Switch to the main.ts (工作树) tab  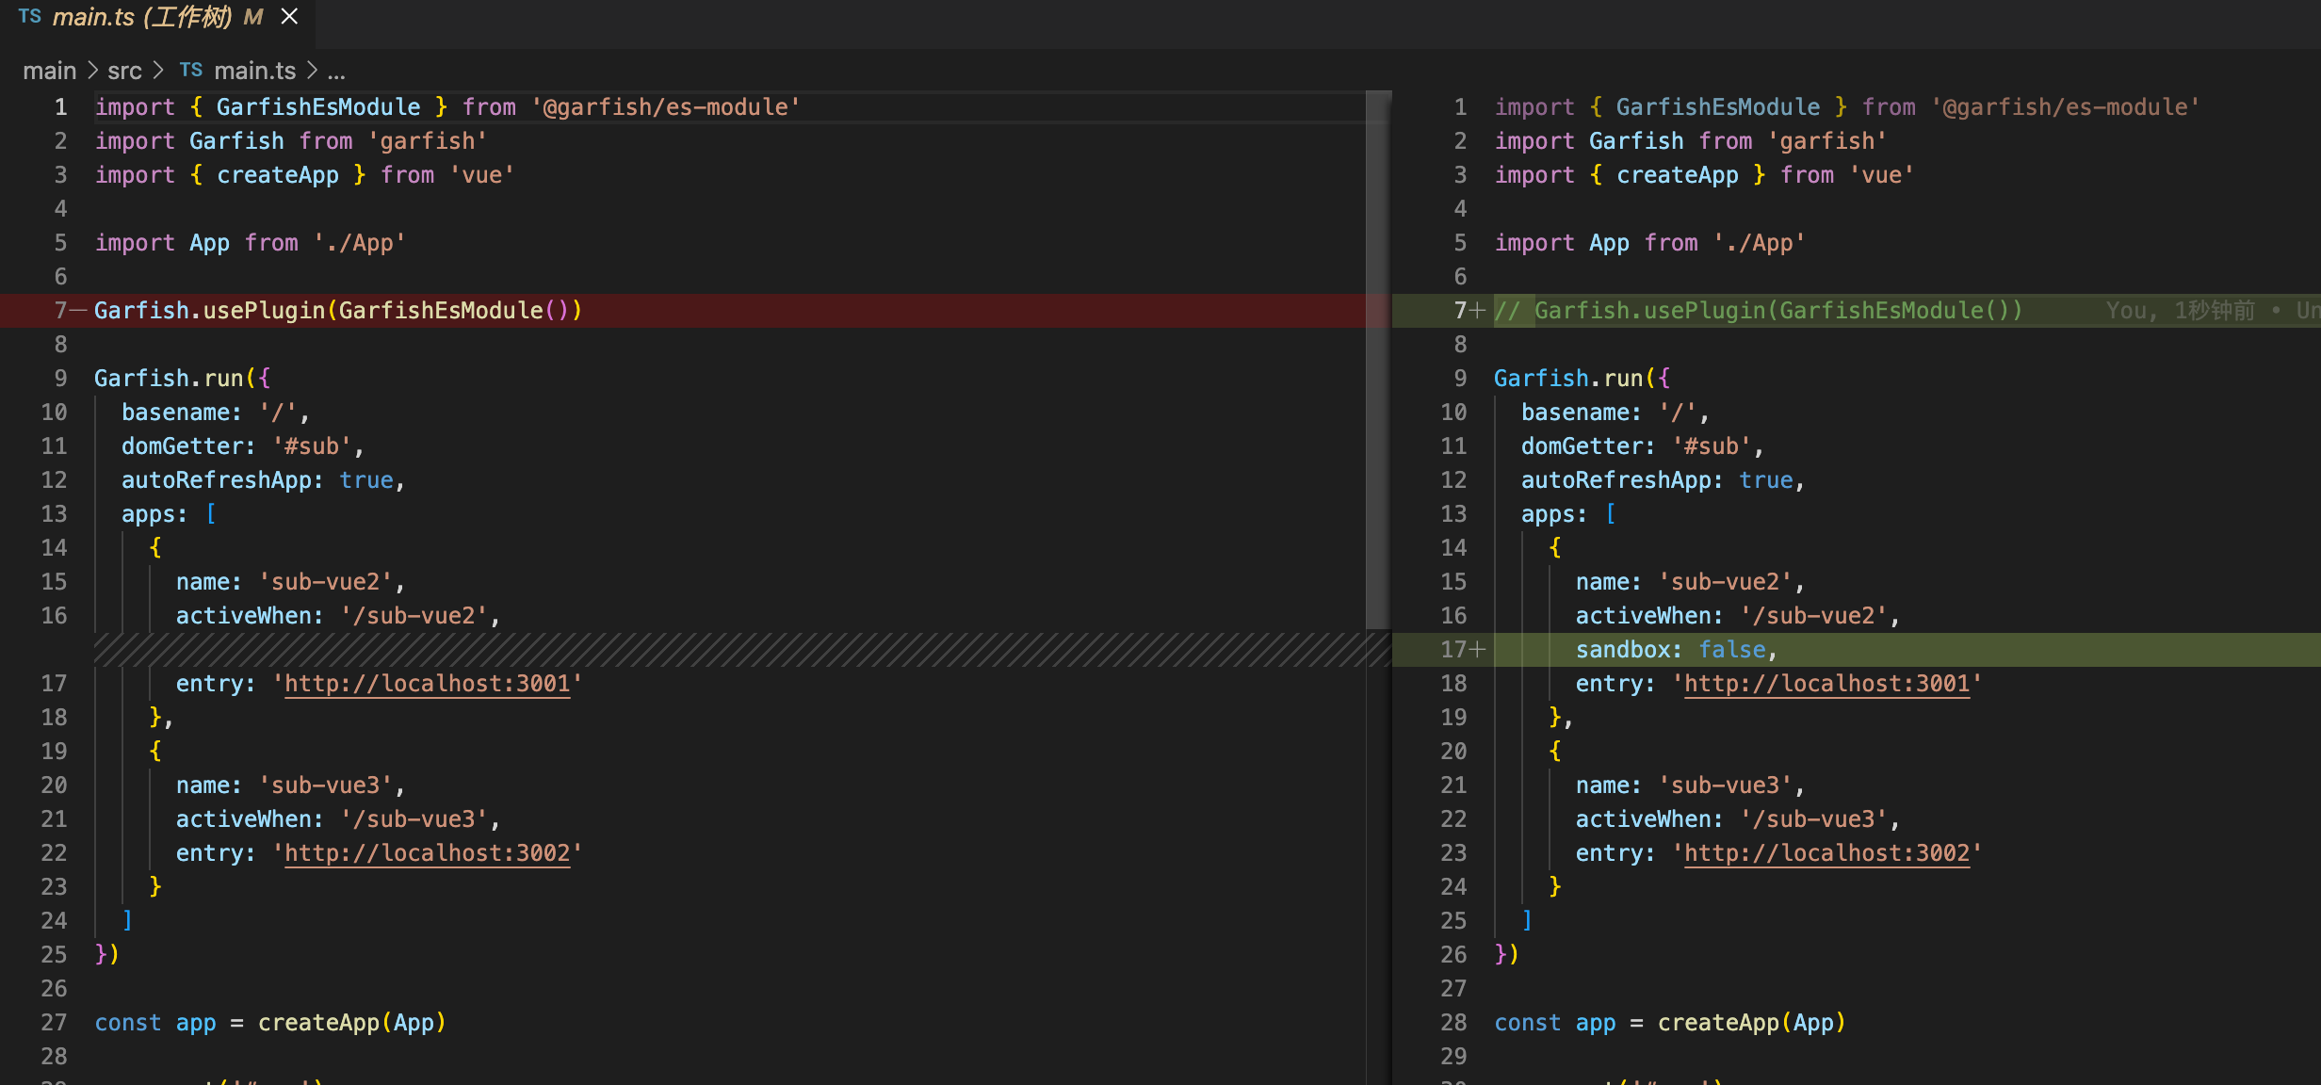(x=141, y=17)
